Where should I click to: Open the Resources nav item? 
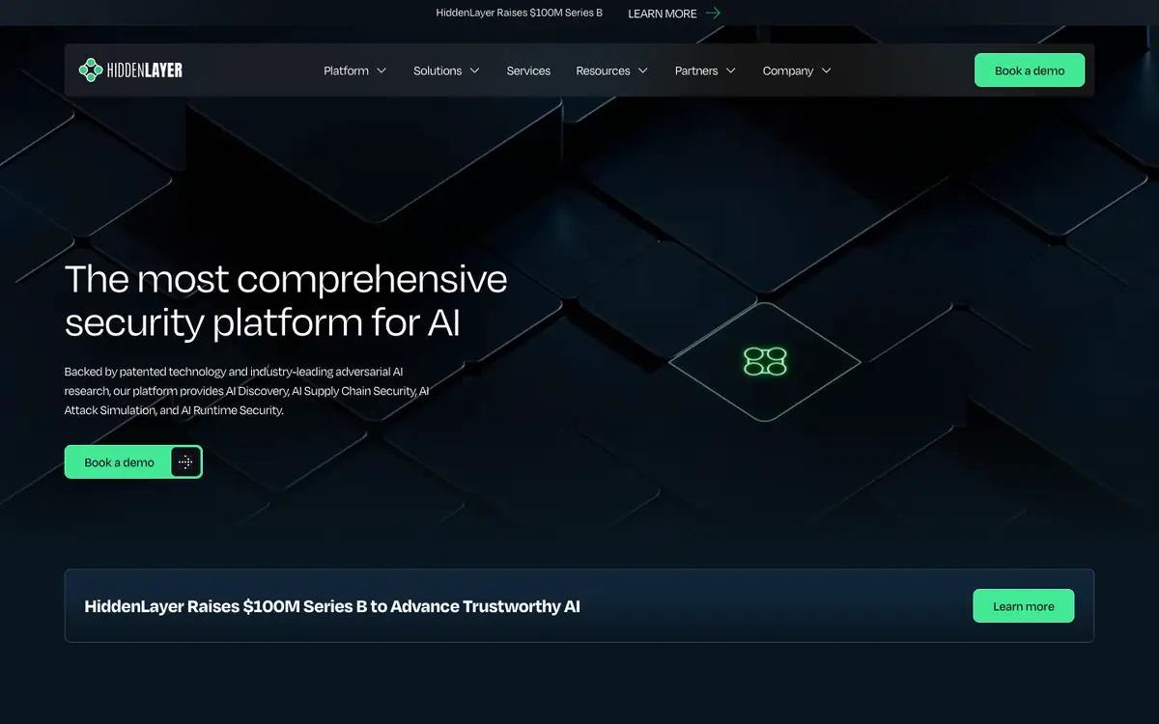pos(603,70)
